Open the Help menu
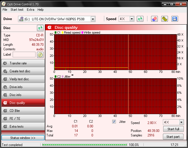Viewport: 188px width, 148px height. [x=40, y=10]
